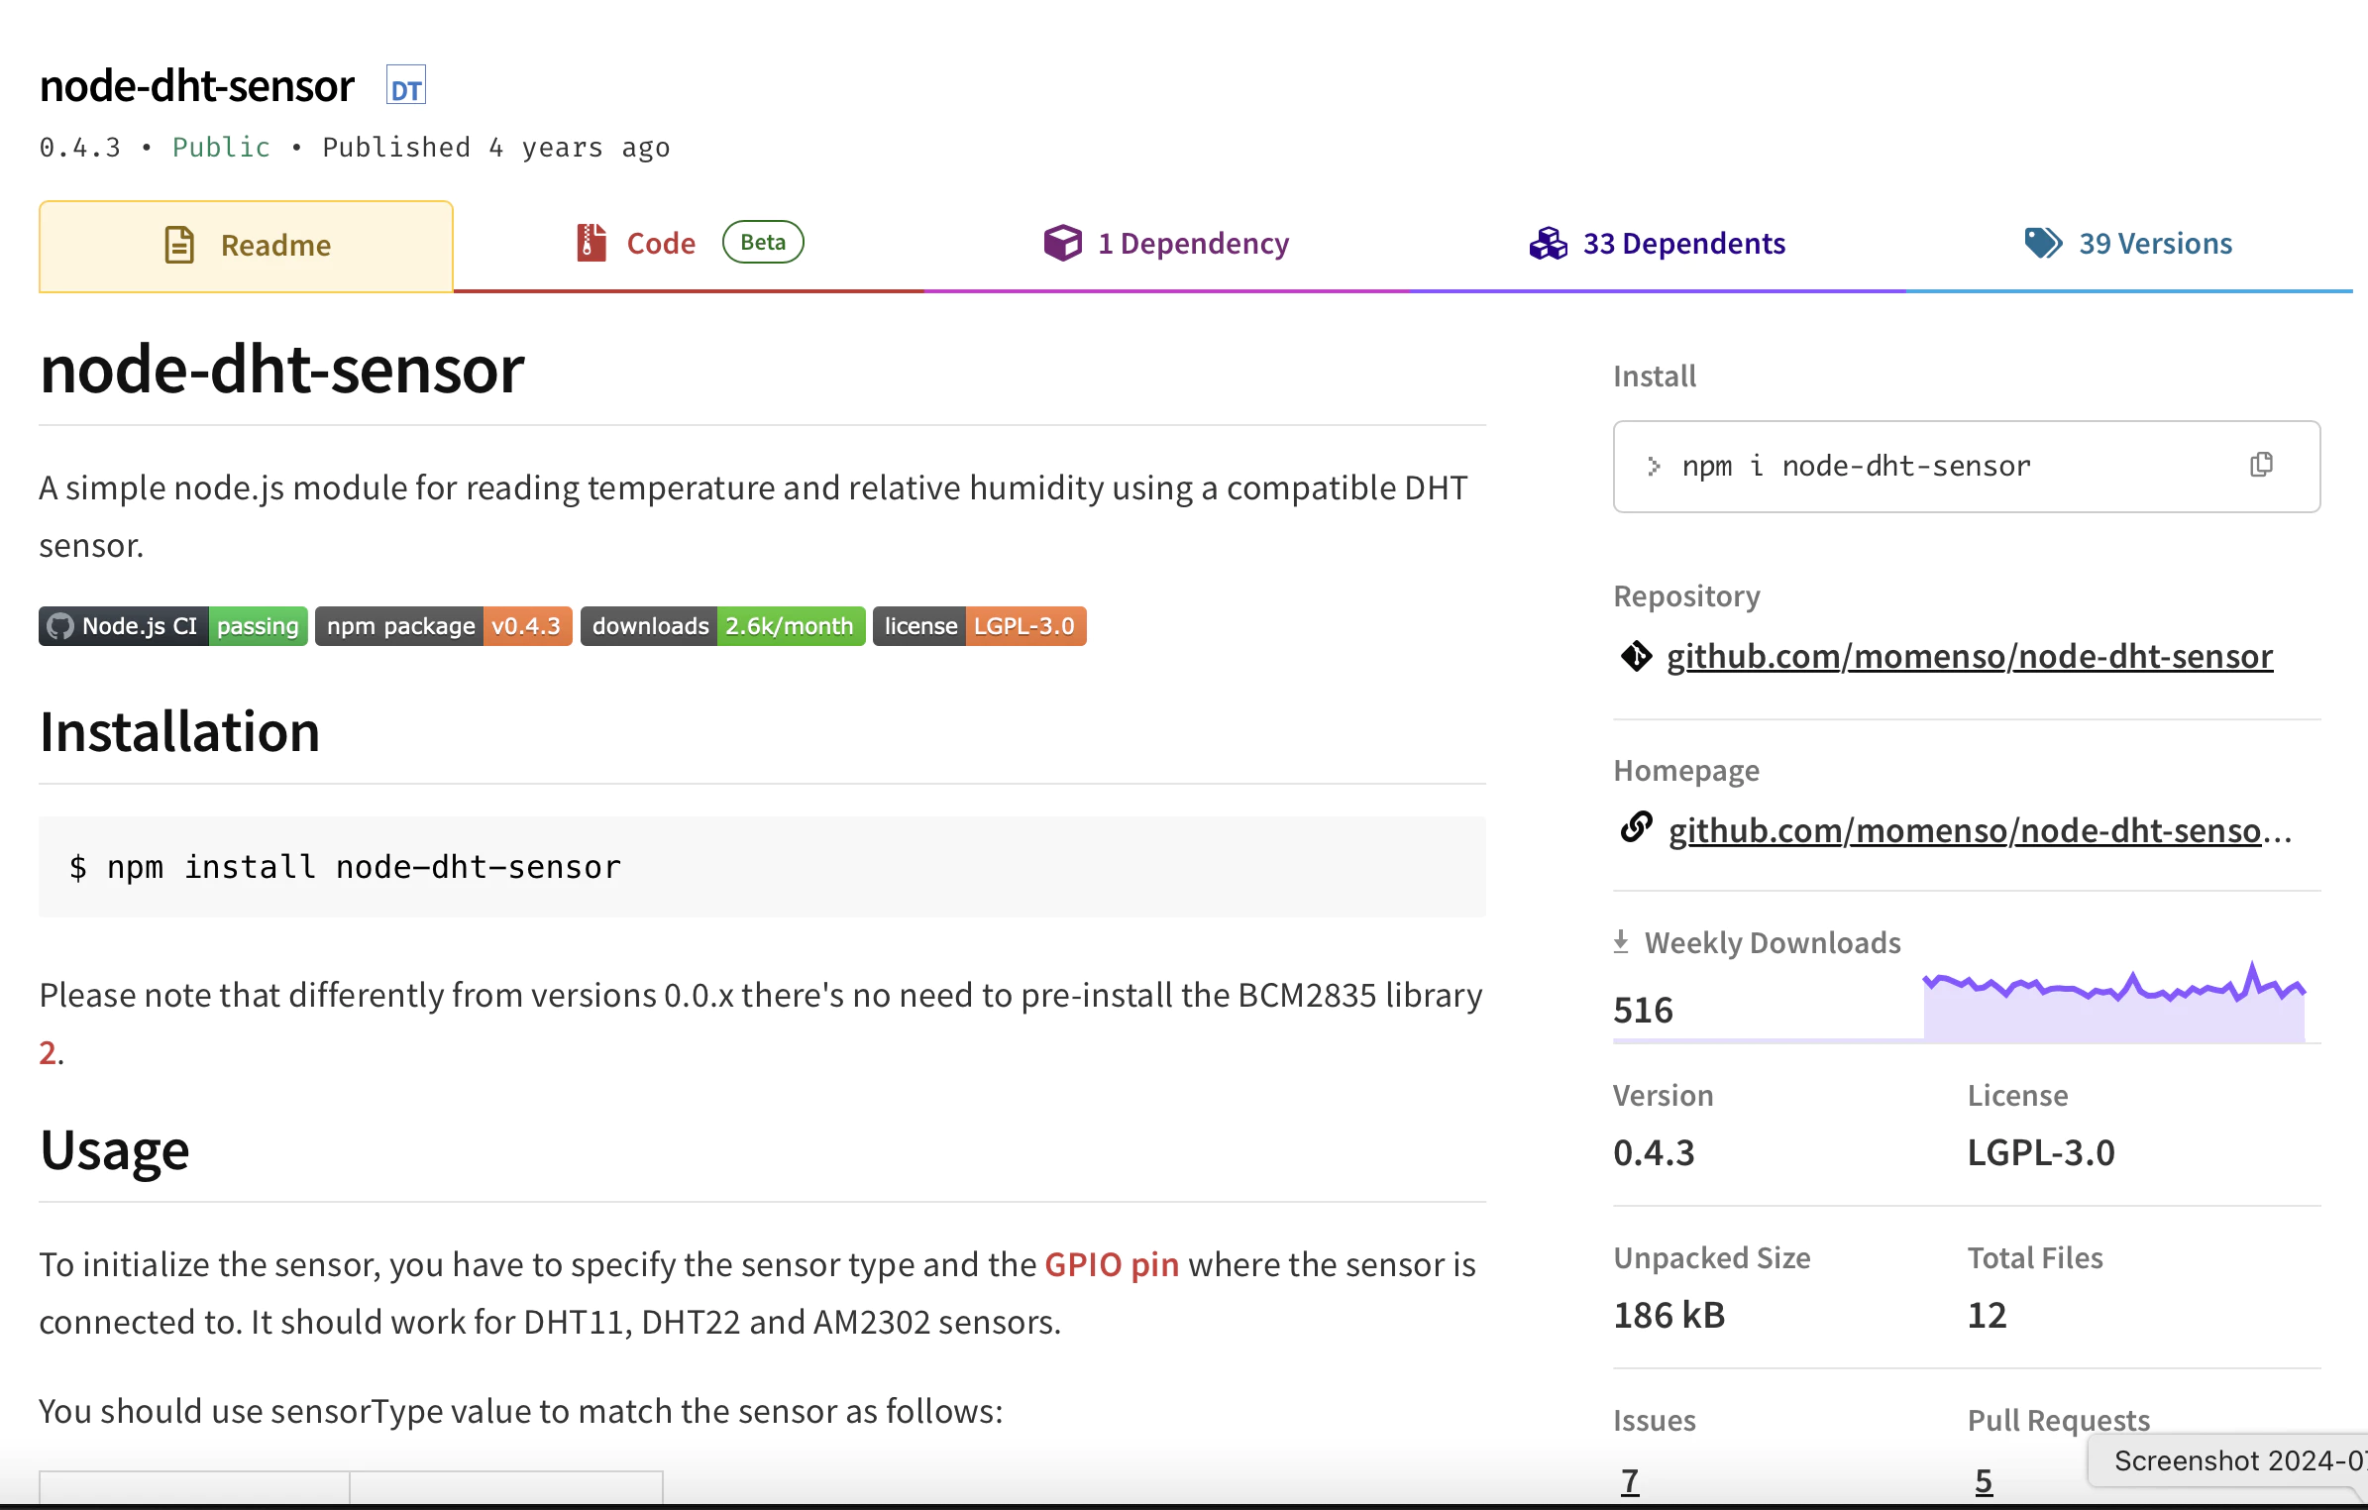The height and width of the screenshot is (1510, 2368).
Task: Open the GitHub repository link
Action: tap(1969, 656)
